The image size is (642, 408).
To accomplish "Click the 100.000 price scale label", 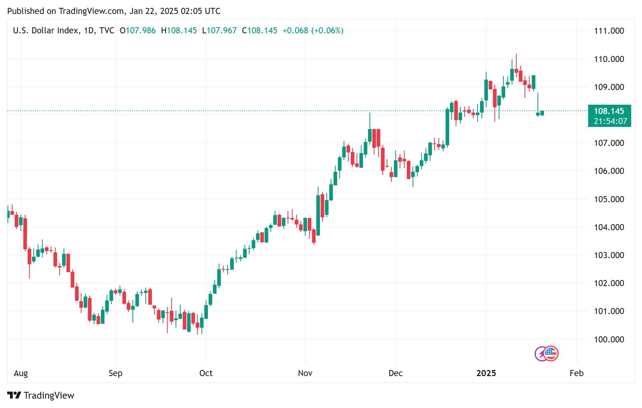I will (609, 339).
